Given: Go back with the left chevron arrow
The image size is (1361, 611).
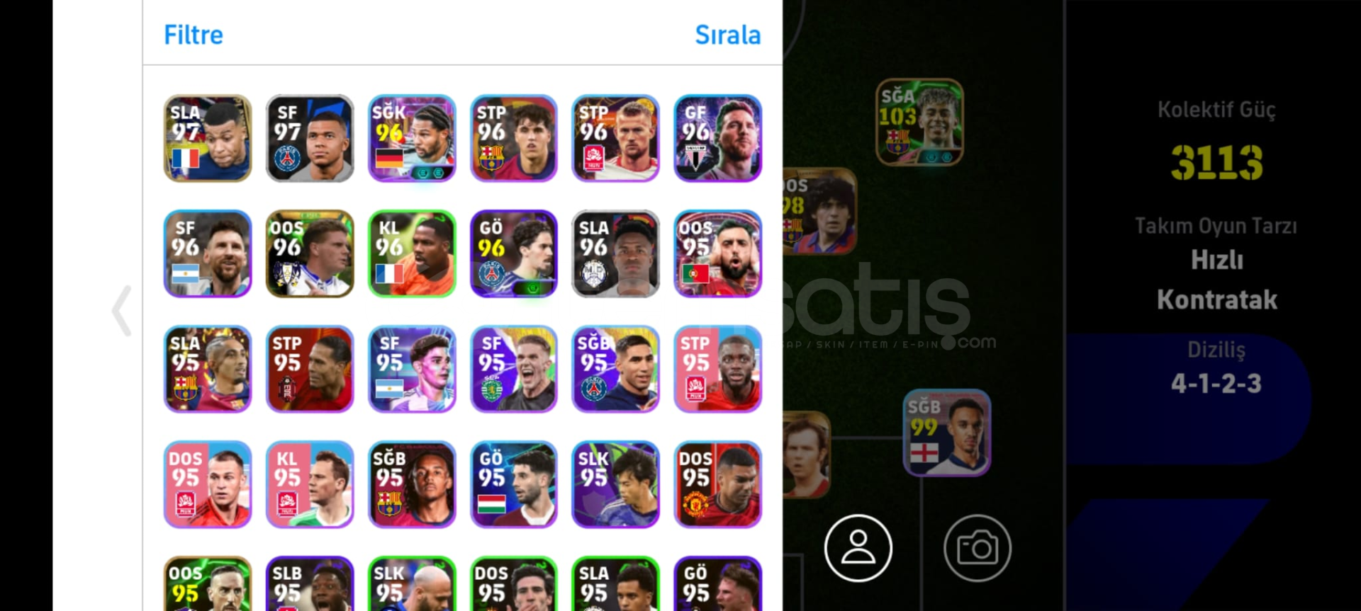Looking at the screenshot, I should [x=122, y=310].
